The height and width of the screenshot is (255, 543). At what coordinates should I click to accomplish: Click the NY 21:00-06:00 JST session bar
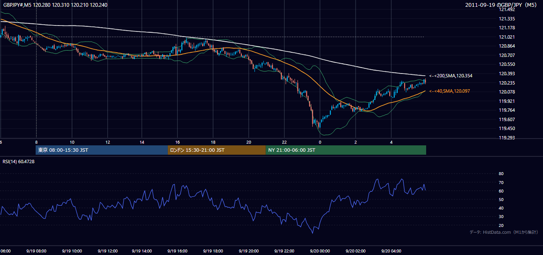346,150
